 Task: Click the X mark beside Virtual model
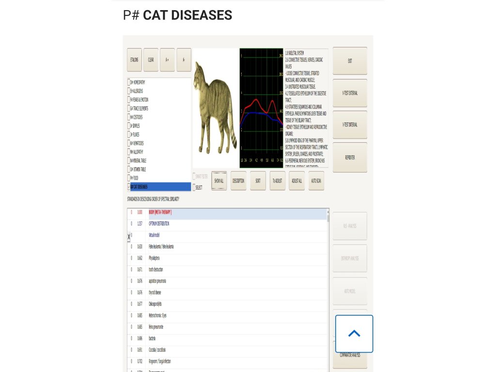tap(129, 236)
